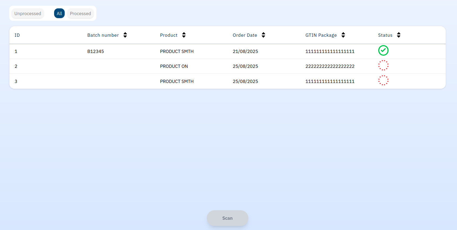Click PRODUCT SMTH in row 1

pos(177,51)
